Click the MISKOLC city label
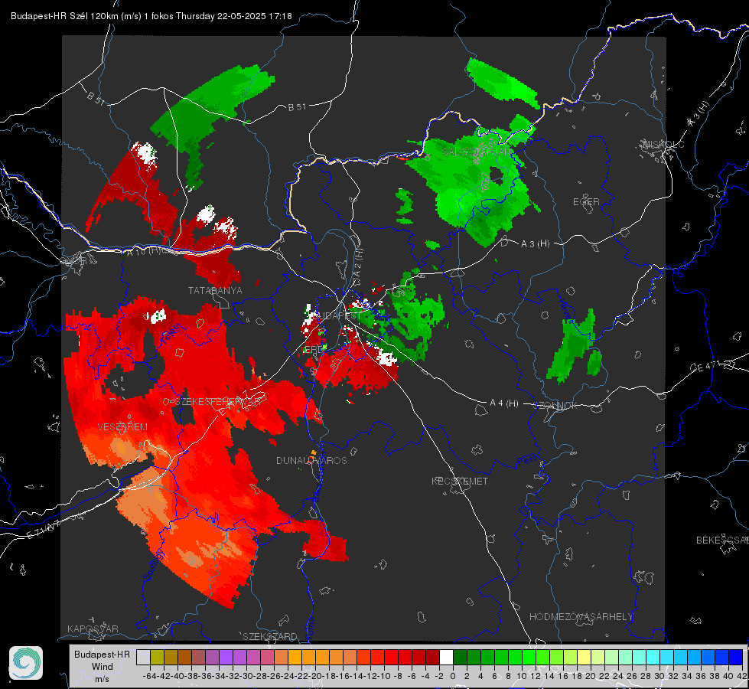This screenshot has width=749, height=689. (663, 145)
